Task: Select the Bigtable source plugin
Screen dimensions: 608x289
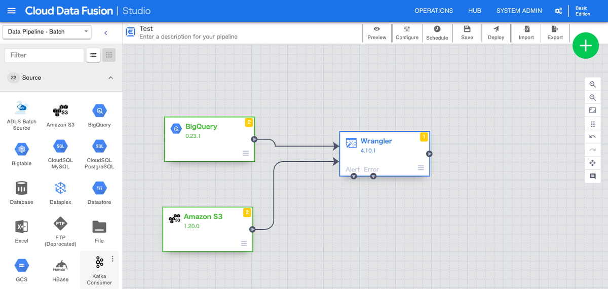Action: click(21, 154)
